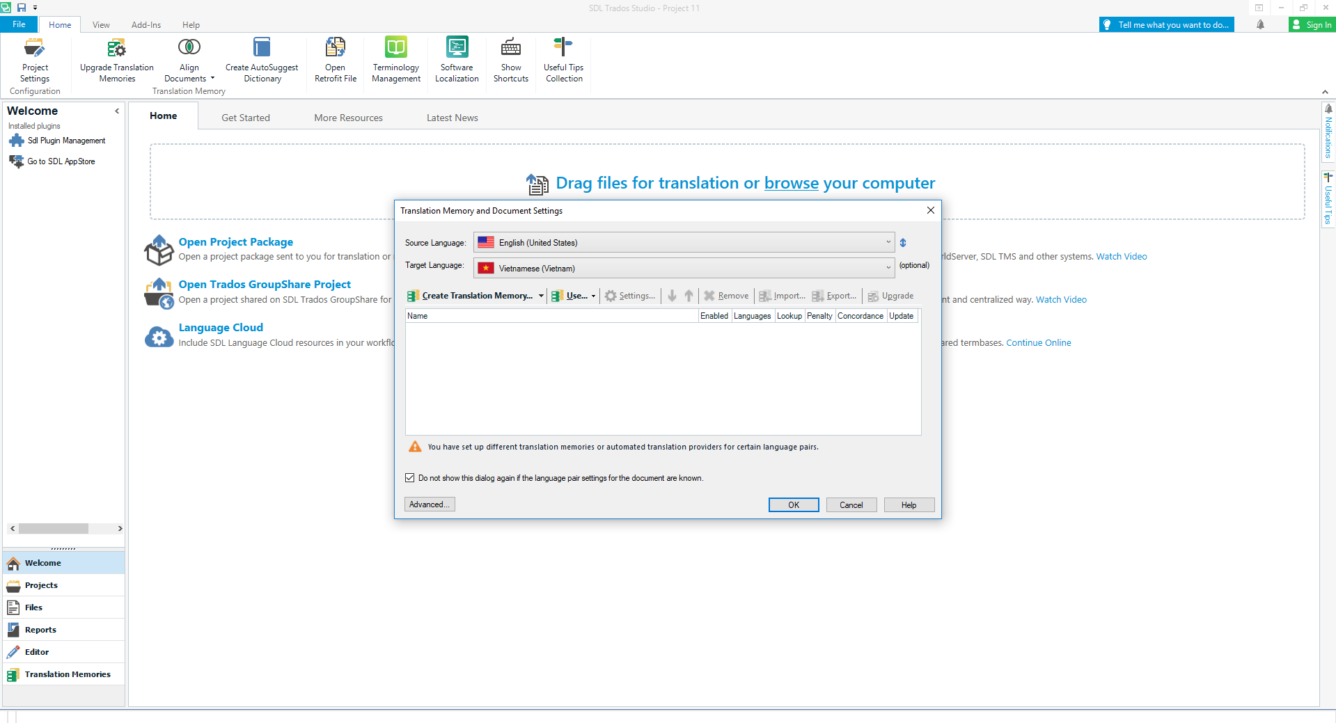Image resolution: width=1336 pixels, height=723 pixels.
Task: Click drag files document icon
Action: [x=537, y=184]
